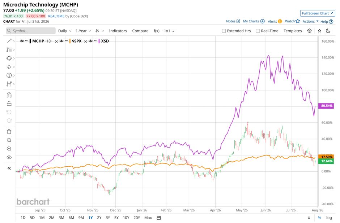Image resolution: width=340 pixels, height=223 pixels.
Task: Click the Symbol search input field
Action: coord(31,31)
